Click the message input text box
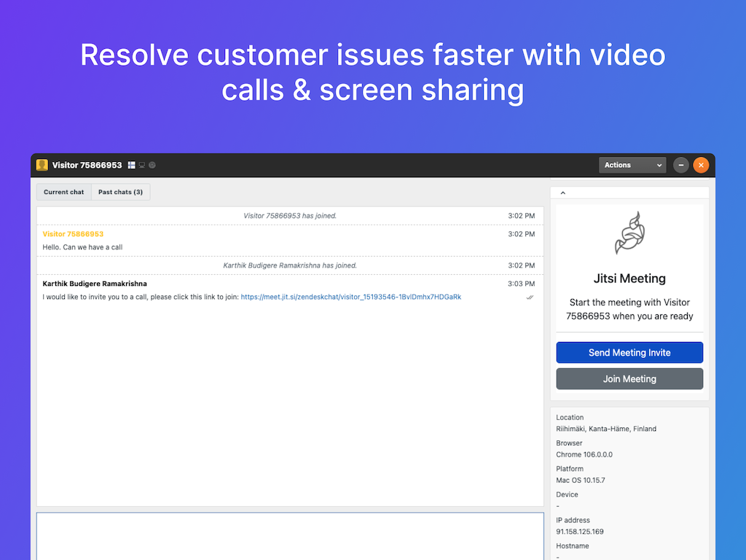 tap(290, 535)
